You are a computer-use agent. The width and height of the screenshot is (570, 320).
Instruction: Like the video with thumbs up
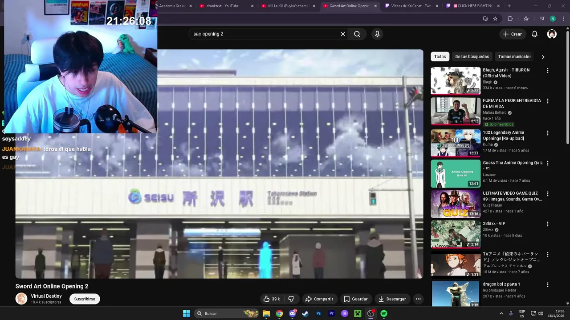(x=272, y=299)
